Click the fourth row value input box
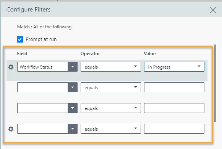 174,129
